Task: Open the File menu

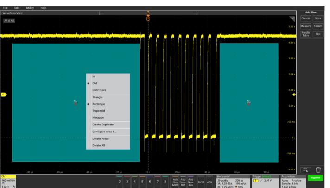Action: tap(6, 8)
